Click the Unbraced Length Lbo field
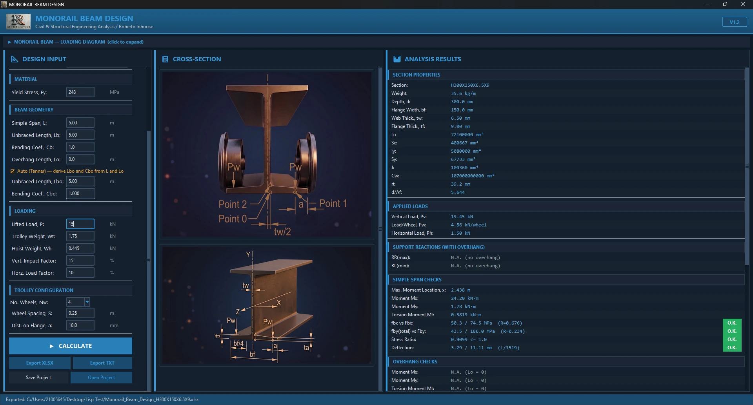The width and height of the screenshot is (753, 405). 80,181
